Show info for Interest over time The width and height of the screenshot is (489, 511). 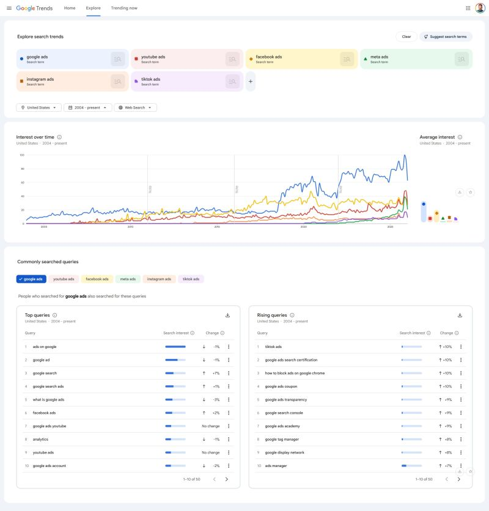click(59, 137)
